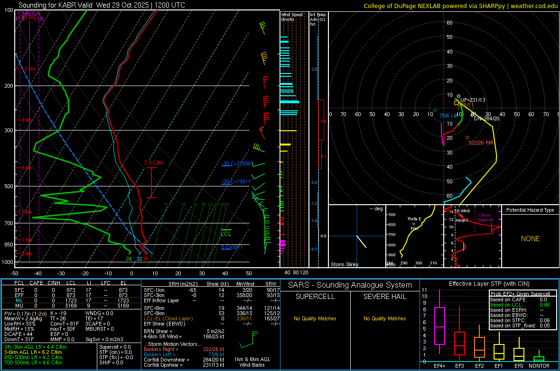Click the LCL-EL (Cloud Layer) row

click(212, 318)
